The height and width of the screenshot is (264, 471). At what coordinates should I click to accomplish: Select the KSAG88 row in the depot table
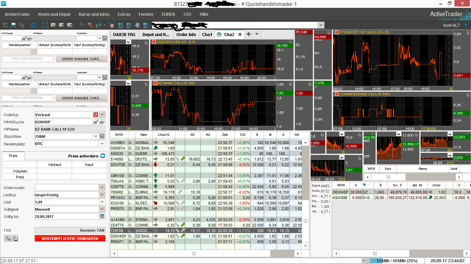coord(401,198)
